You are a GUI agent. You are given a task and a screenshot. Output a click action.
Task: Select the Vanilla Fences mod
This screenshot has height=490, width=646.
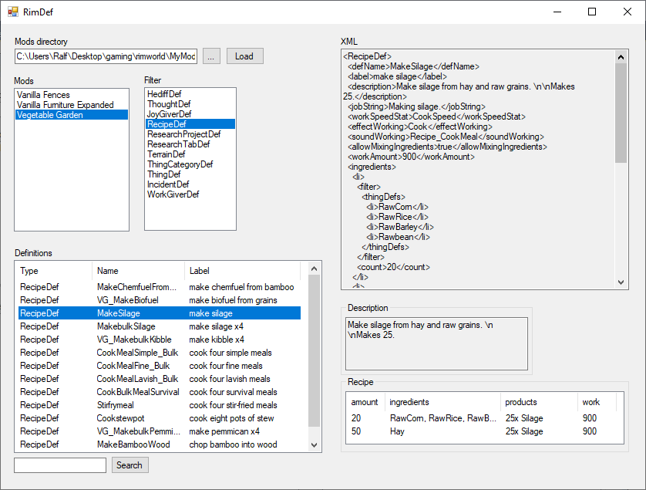(x=72, y=95)
